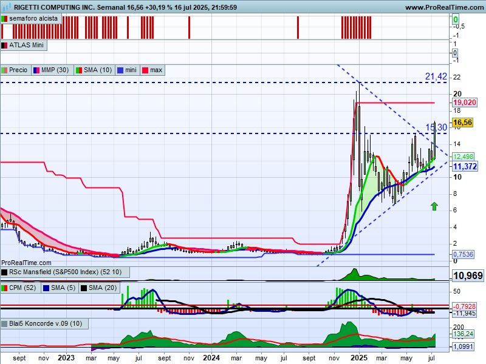
Task: Open the 'semaforo alcista' indicator label
Action: tap(30, 19)
